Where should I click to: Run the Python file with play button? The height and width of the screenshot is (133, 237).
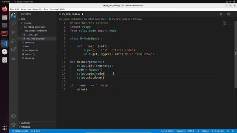coord(221,14)
